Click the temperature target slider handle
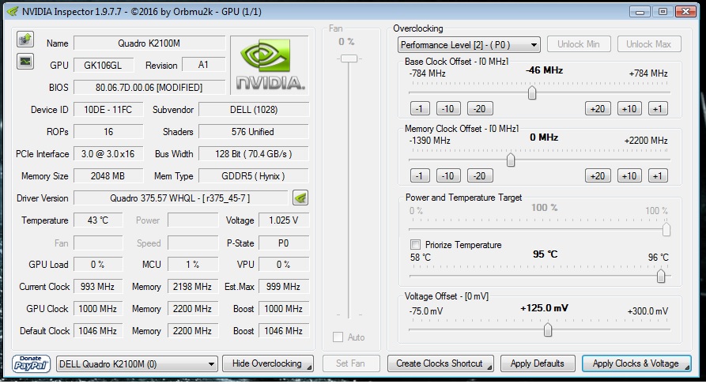Screen dimensions: 706x384 coord(660,276)
